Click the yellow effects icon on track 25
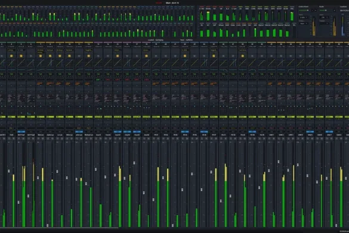349x233 pixels. tap(214, 56)
